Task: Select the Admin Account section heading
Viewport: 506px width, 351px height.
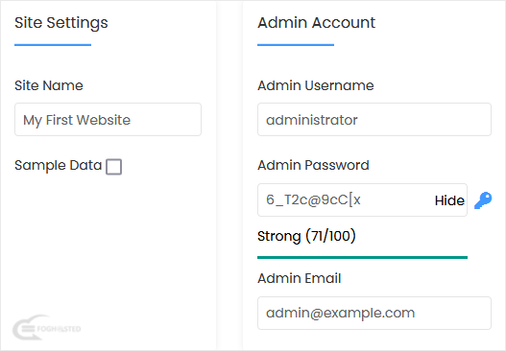Action: (x=316, y=23)
